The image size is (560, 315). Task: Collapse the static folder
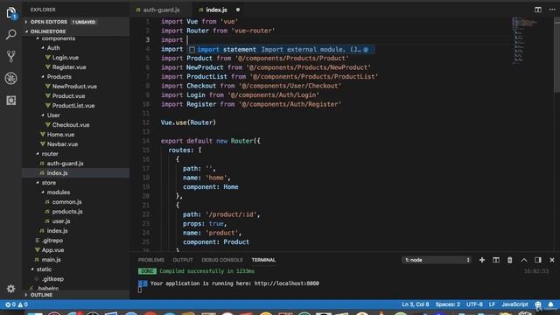[44, 269]
